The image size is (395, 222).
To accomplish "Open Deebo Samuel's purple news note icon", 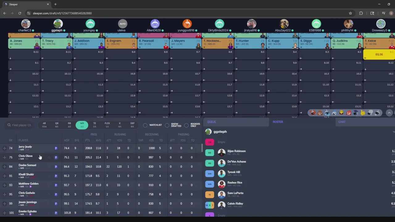I will (x=56, y=167).
